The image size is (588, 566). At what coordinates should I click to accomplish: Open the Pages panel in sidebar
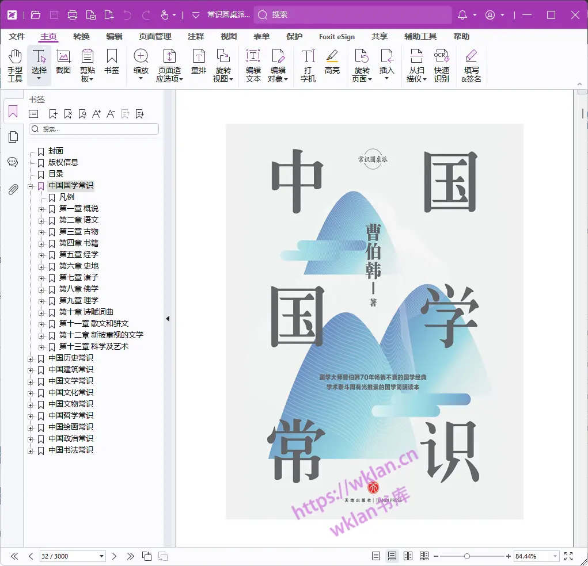[13, 137]
